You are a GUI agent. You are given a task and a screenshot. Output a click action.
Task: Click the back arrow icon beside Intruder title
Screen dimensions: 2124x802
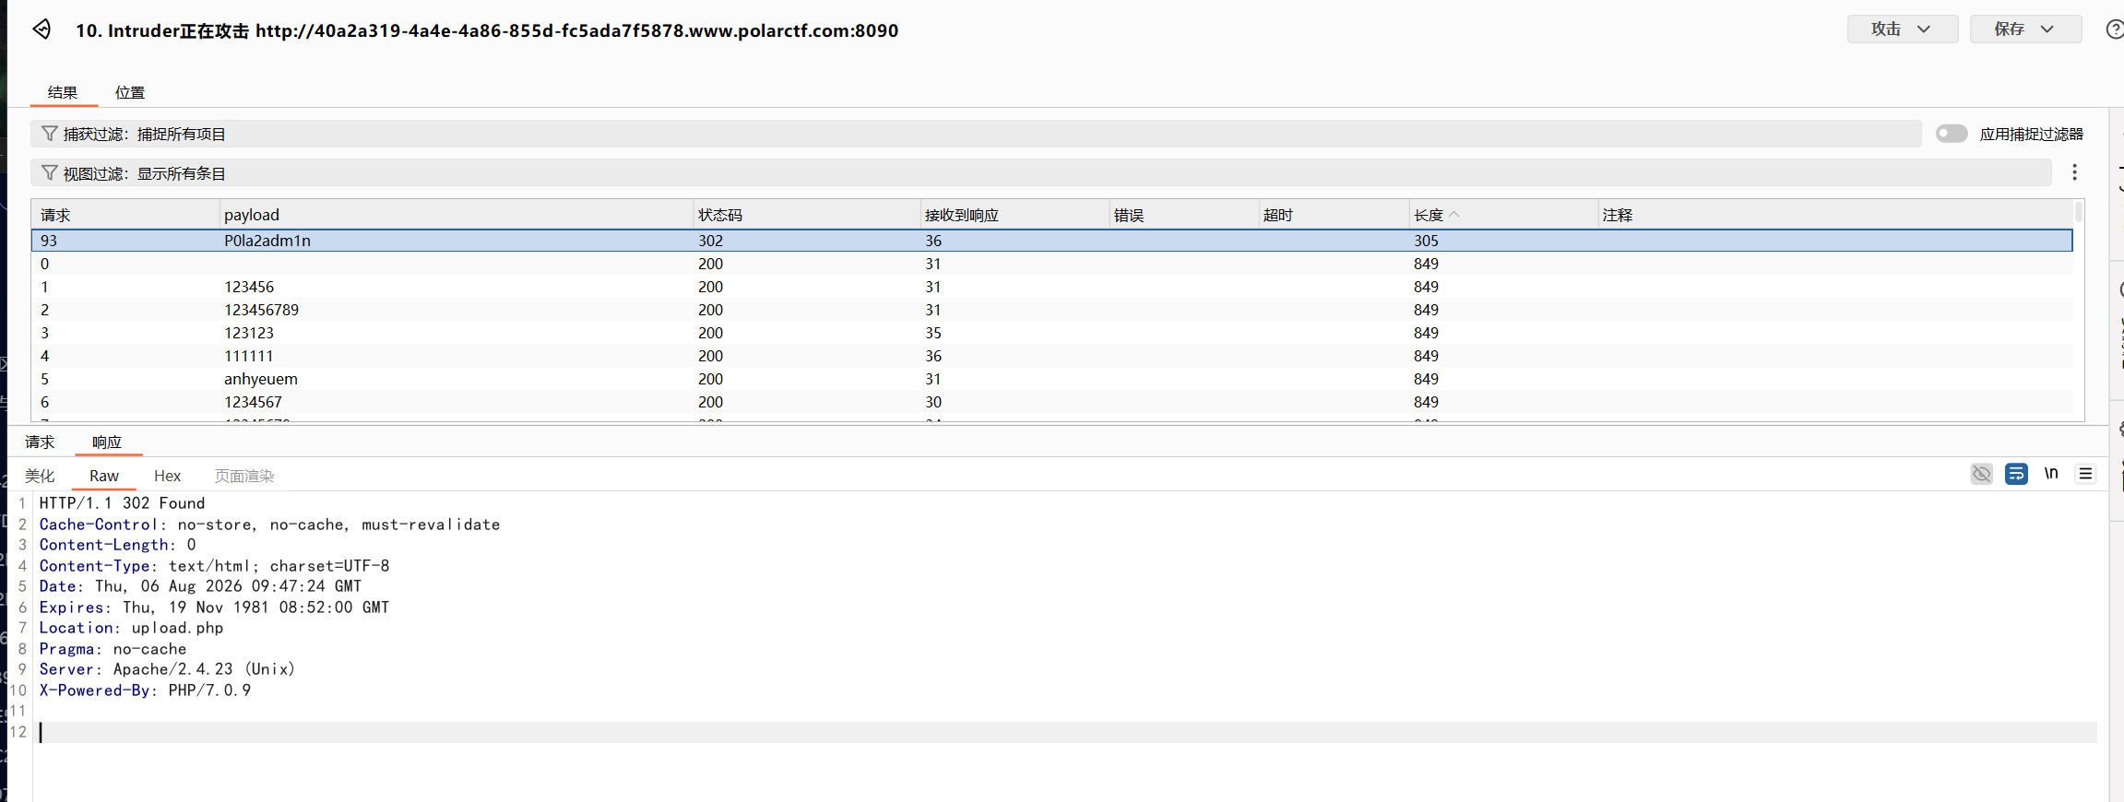coord(42,29)
